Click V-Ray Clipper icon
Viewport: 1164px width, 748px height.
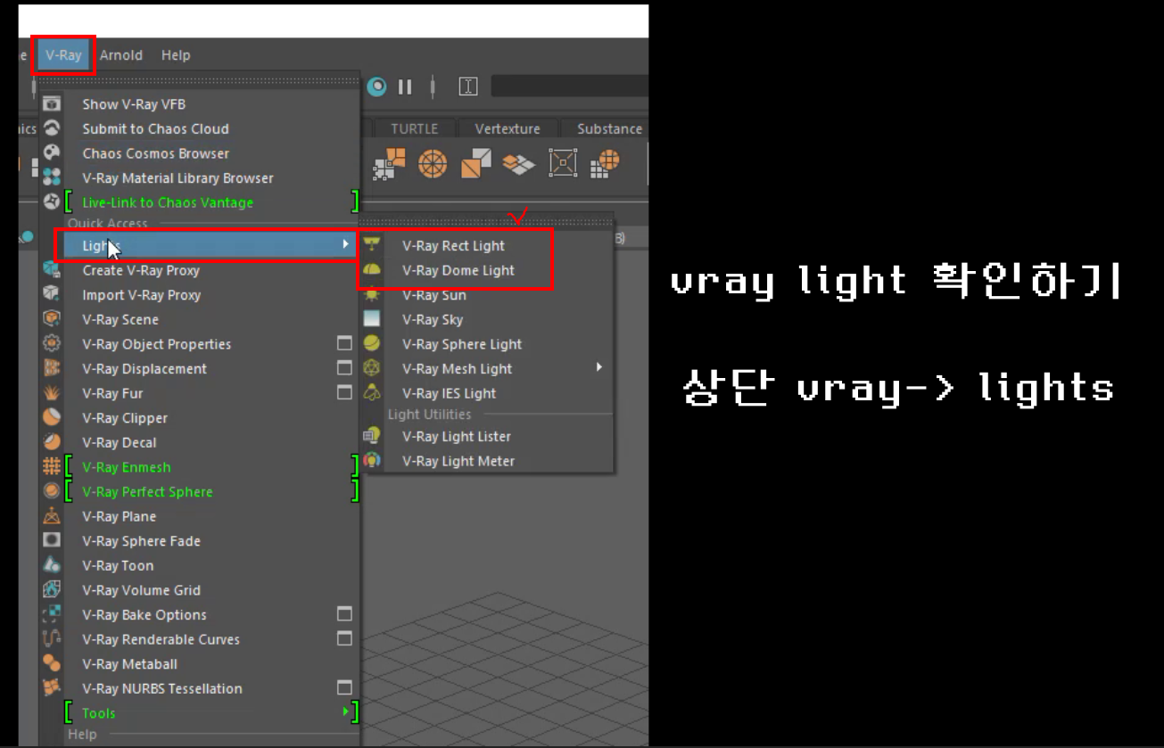click(52, 417)
